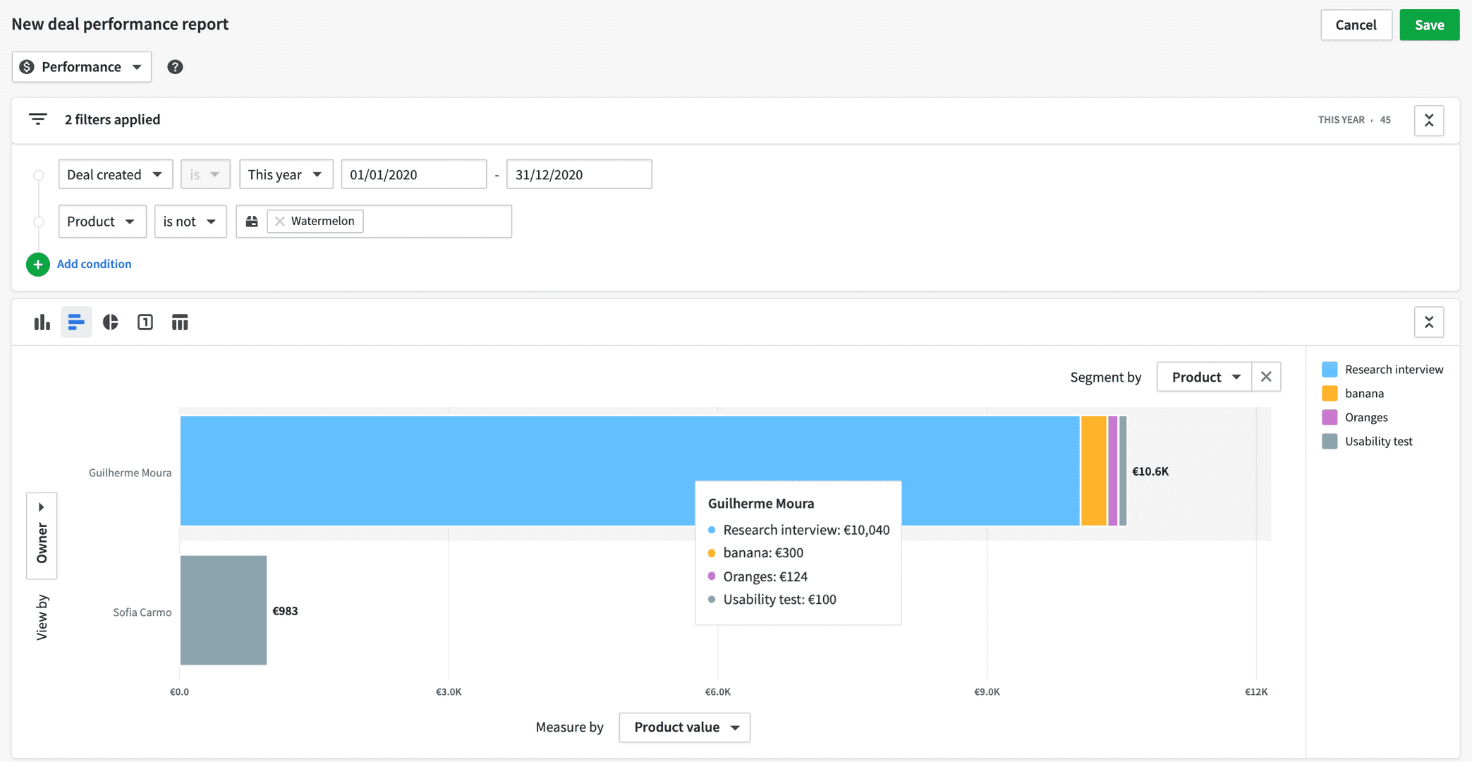
Task: Click the New deal performance report title
Action: 120,24
